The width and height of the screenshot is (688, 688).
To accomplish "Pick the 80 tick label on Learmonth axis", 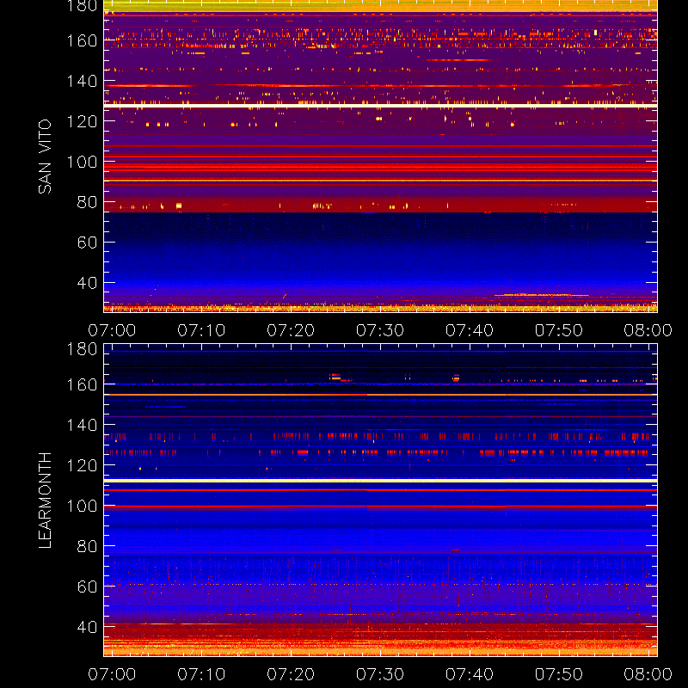I will pos(87,546).
